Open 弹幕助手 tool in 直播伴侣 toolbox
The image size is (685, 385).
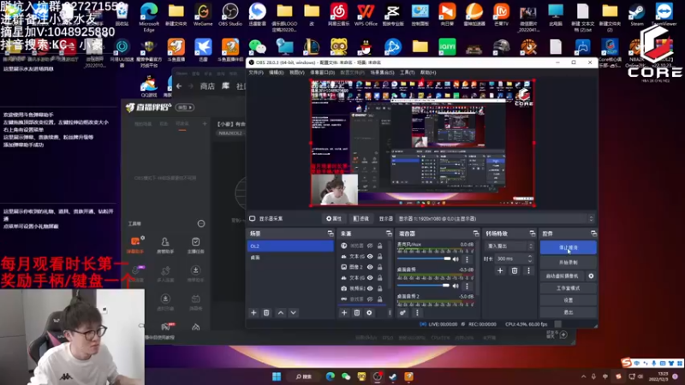pos(135,245)
